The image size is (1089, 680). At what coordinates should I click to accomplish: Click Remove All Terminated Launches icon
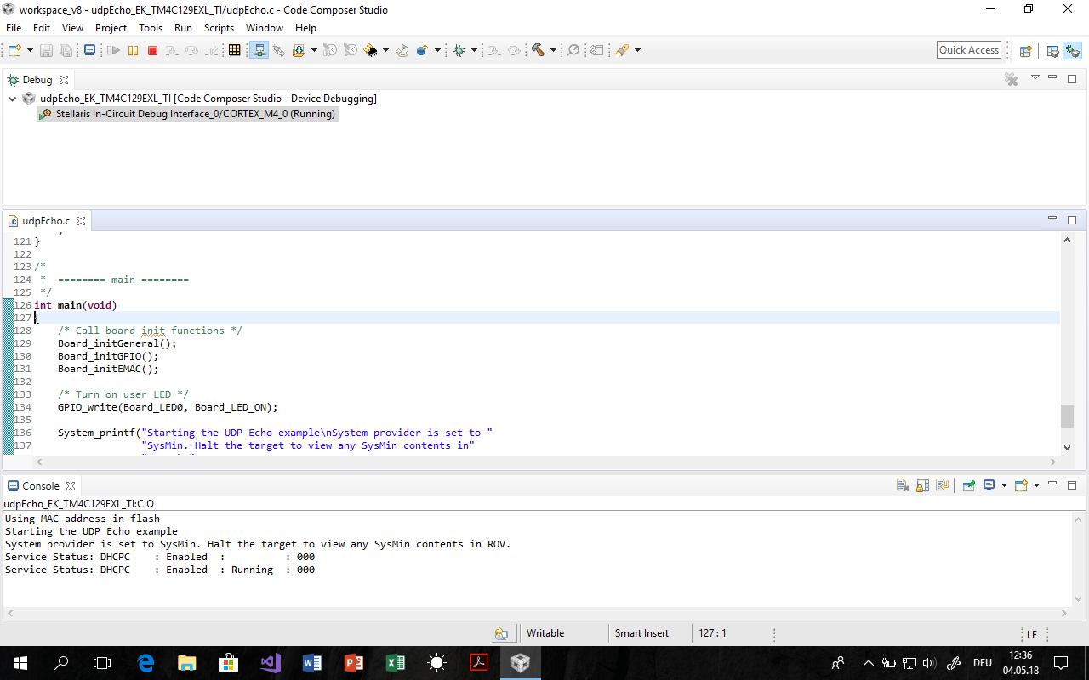(1011, 79)
